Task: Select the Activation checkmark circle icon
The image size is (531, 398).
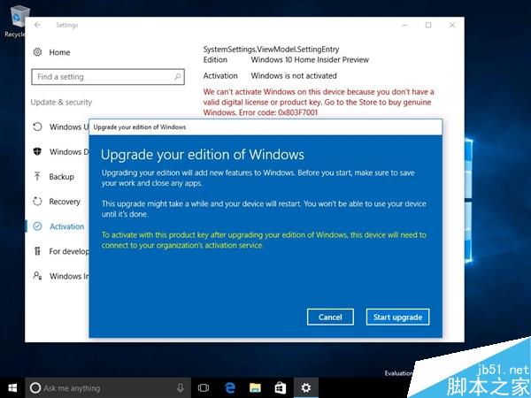Action: tap(37, 226)
